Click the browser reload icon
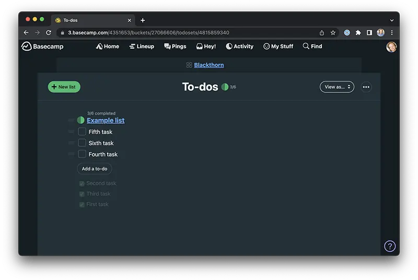 [49, 32]
